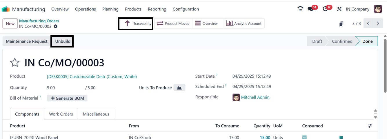387x139 pixels.
Task: Click the debug tools wrench icon
Action: (339, 9)
